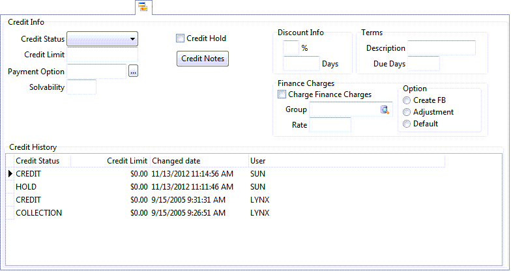Click the Solvability input field
The height and width of the screenshot is (271, 511).
point(81,87)
